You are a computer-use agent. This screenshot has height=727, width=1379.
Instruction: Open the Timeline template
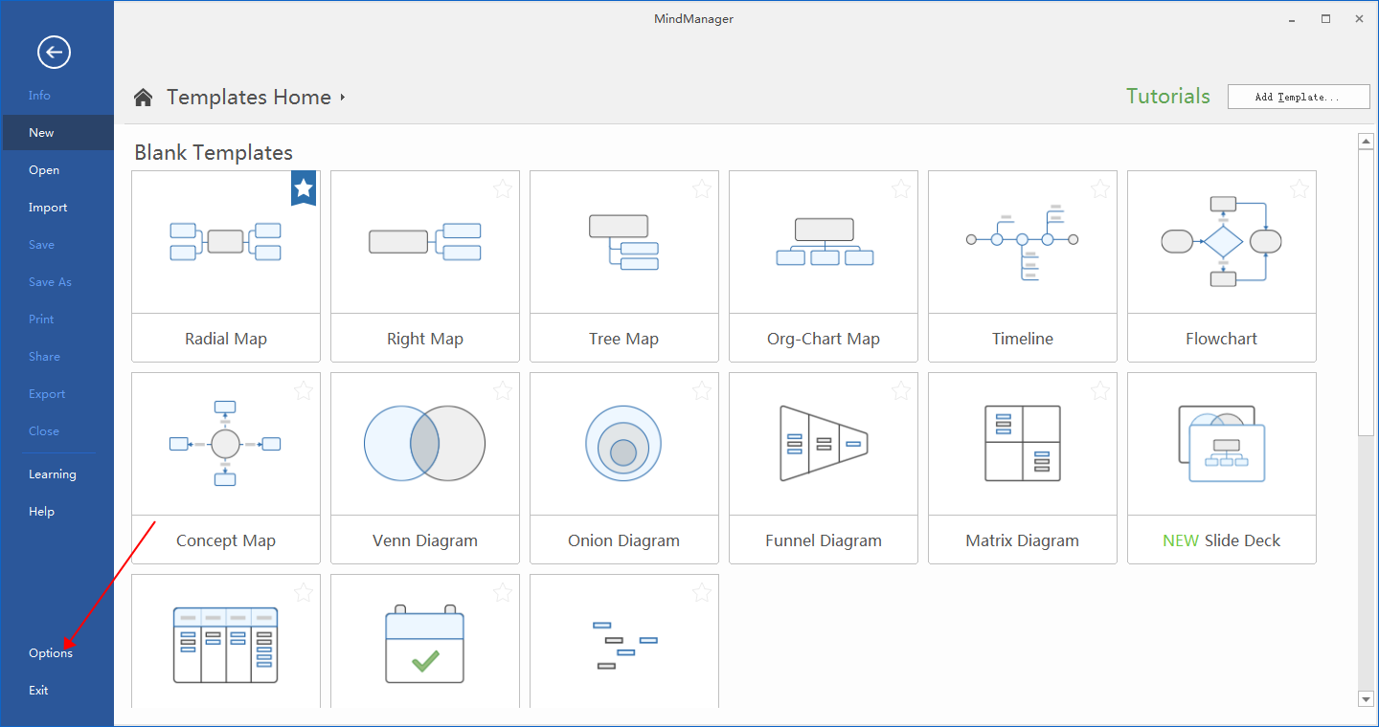pos(1022,242)
